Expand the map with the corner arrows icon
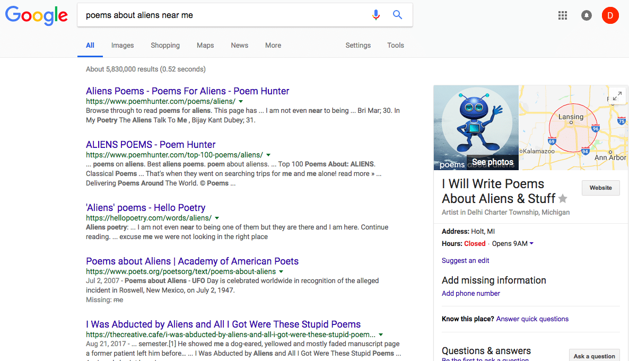The width and height of the screenshot is (629, 361). pos(617,96)
